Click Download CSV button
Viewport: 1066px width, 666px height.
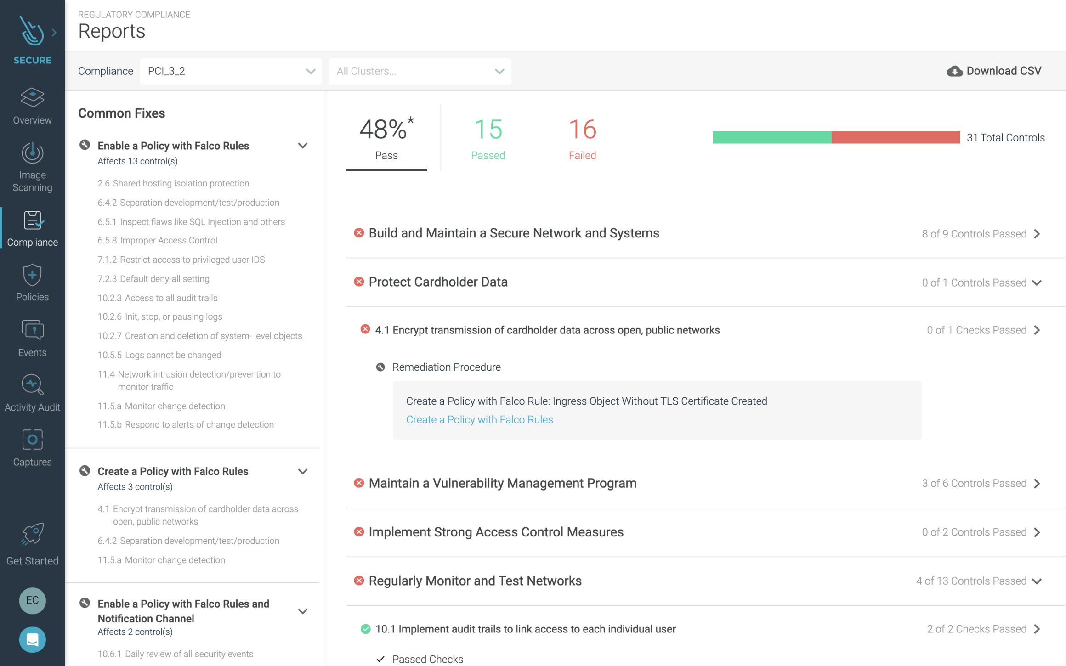click(995, 70)
